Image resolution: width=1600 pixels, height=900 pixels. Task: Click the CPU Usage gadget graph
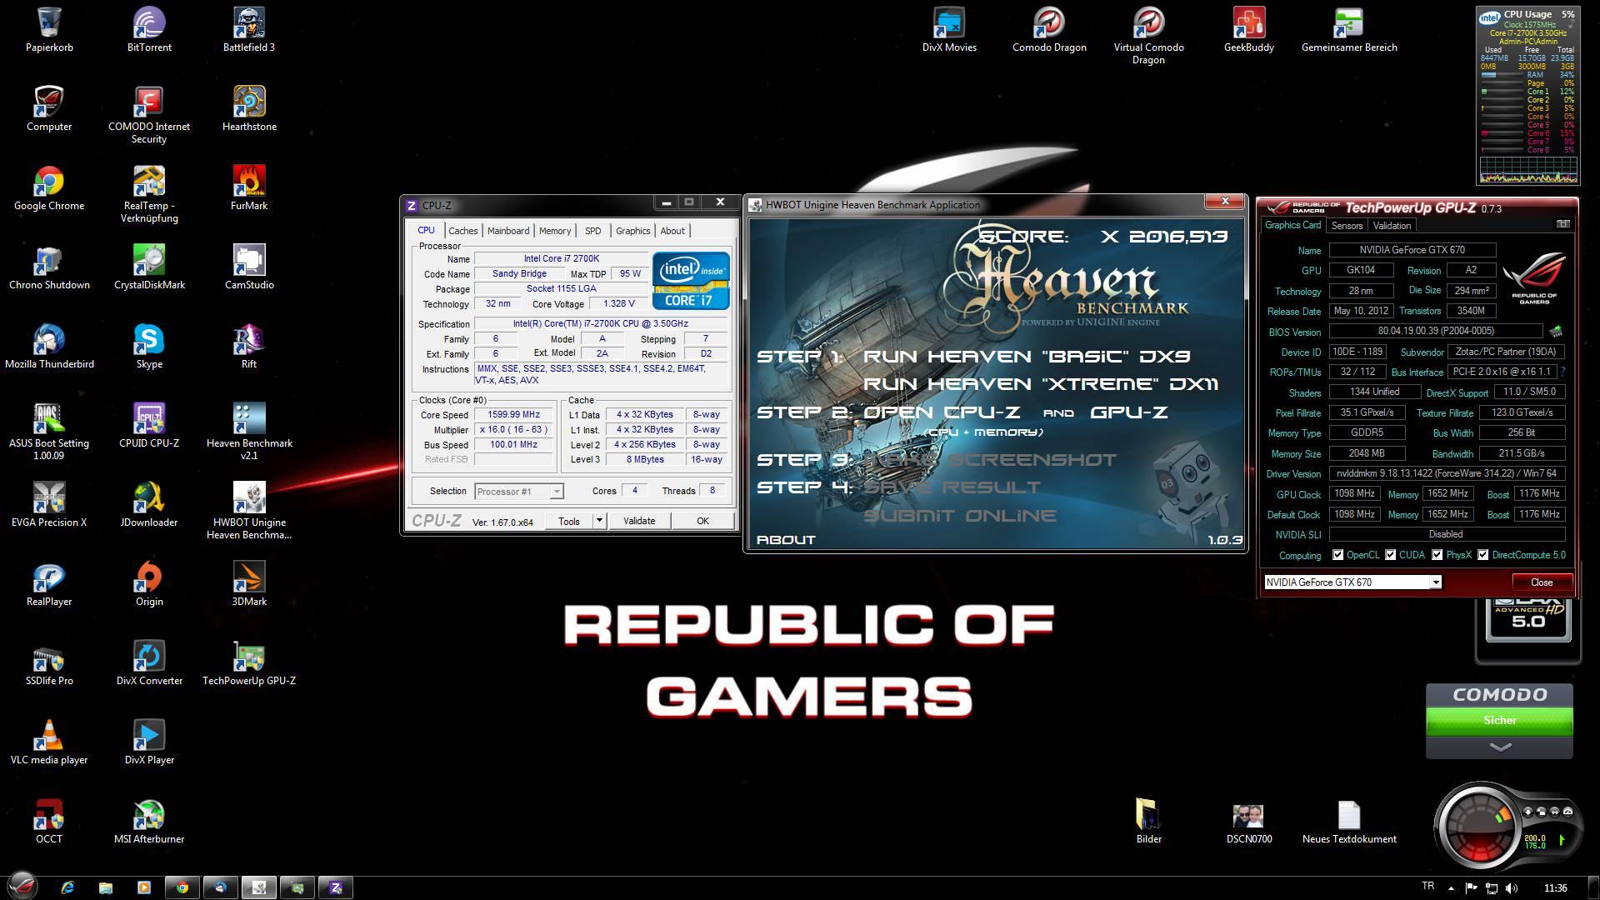pos(1528,170)
